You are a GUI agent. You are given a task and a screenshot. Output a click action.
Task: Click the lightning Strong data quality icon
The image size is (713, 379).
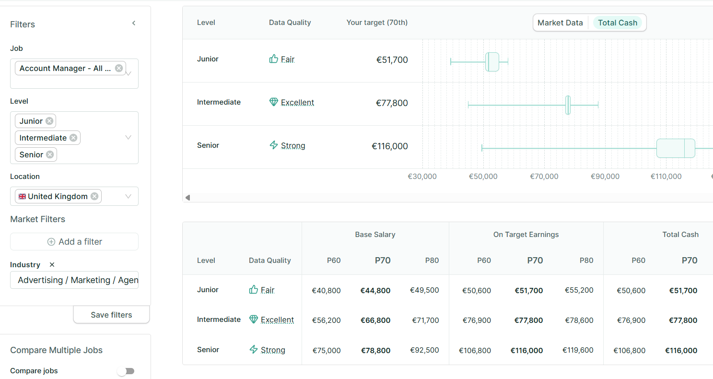(x=274, y=145)
